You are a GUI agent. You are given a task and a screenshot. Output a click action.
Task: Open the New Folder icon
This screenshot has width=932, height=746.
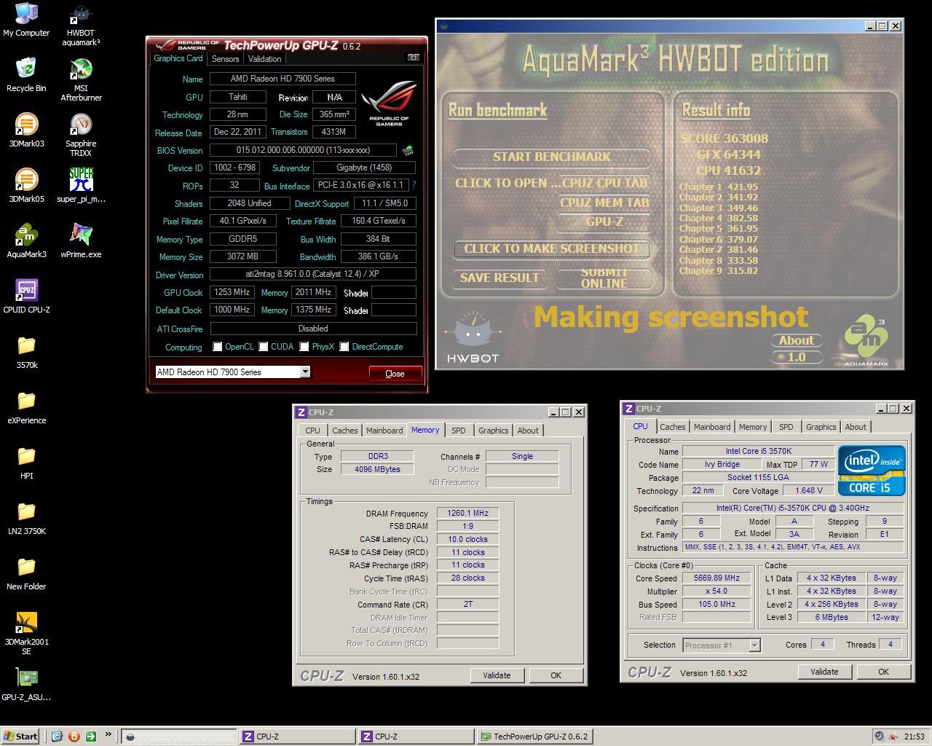26,573
